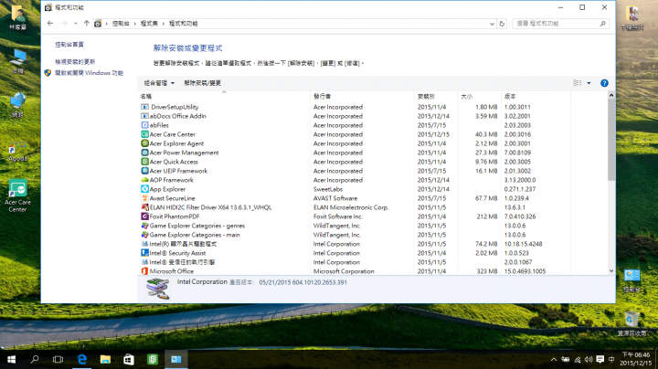Sort list by 名稱 column header
This screenshot has width=658, height=369.
coord(224,97)
